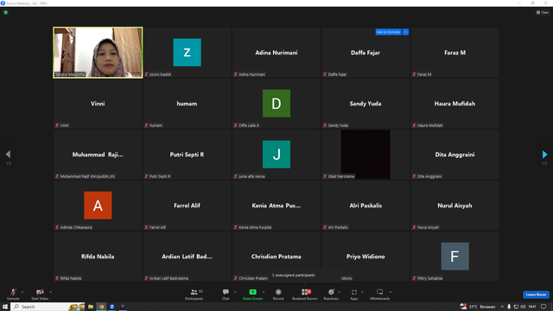The height and width of the screenshot is (311, 553).
Task: Click the 3 unassigned participants tooltip
Action: 305,276
